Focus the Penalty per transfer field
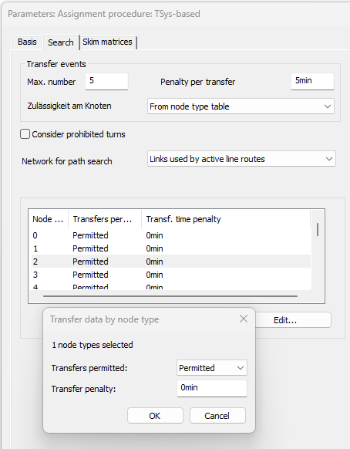Screen dimensions: 350x449 pos(312,81)
